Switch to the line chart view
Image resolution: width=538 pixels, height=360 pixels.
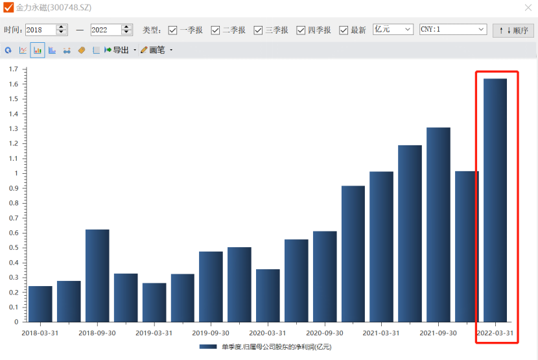23,50
